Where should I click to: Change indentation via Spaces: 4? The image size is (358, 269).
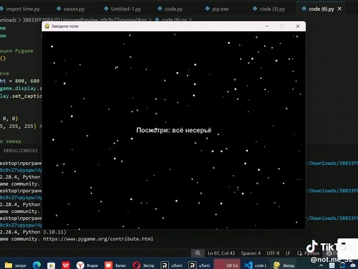click(x=251, y=253)
